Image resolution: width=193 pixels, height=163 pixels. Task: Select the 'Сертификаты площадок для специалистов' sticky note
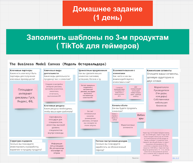point(55,126)
